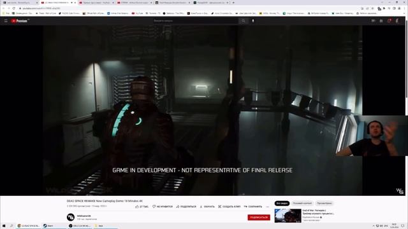Click the DEAD SPACE REMAKE video title
Viewport: 408px width, 229px height.
point(105,201)
